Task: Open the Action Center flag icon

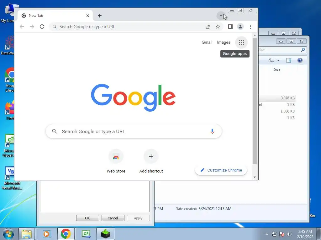Action: (282, 234)
